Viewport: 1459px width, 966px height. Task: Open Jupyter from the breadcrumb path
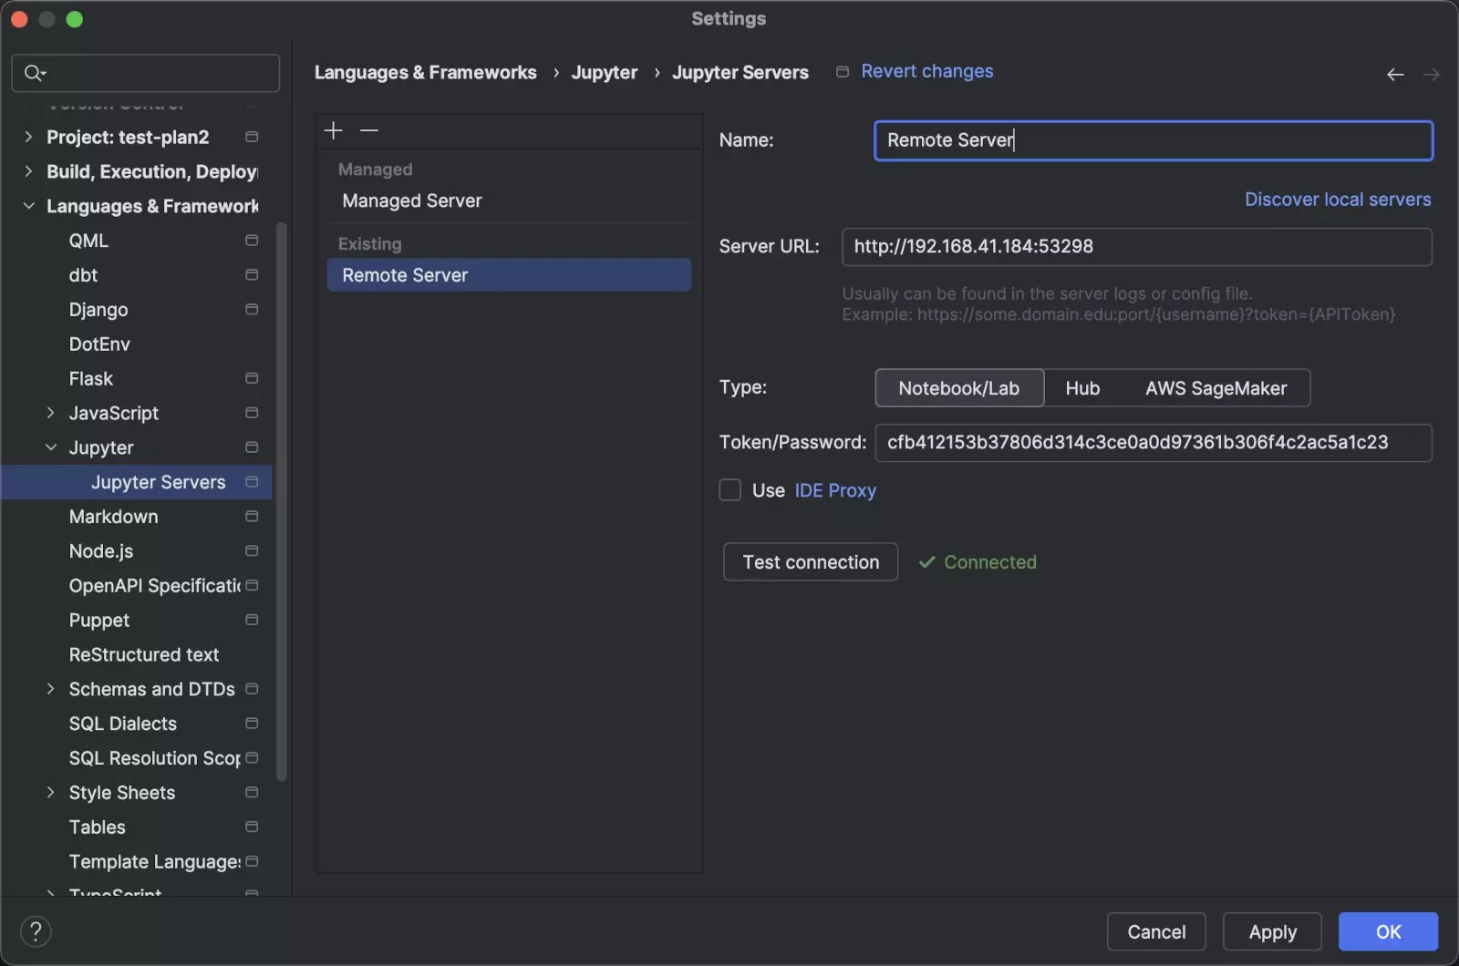(x=604, y=72)
